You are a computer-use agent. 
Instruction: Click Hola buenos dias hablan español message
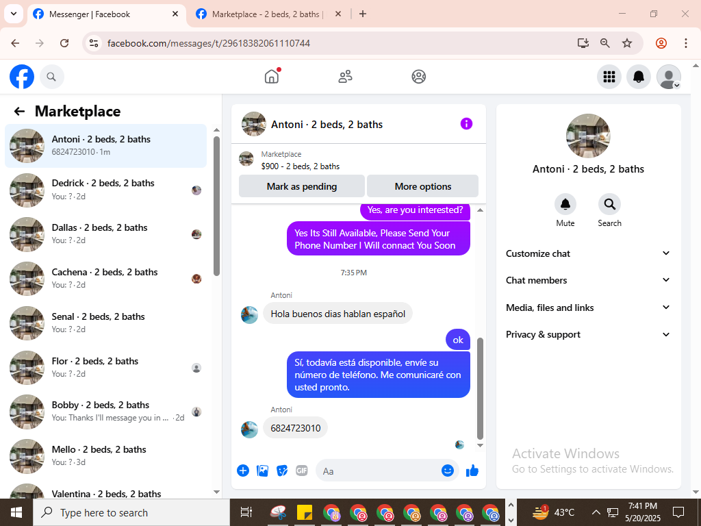coord(338,314)
